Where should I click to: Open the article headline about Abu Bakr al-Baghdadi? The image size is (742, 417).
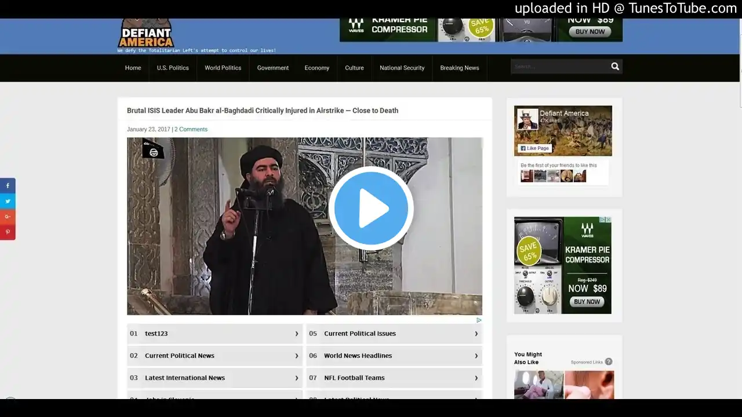pyautogui.click(x=263, y=111)
